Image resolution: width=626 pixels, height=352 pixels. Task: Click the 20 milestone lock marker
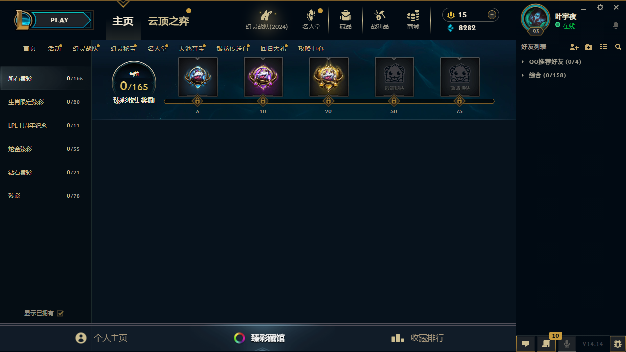[x=328, y=101]
